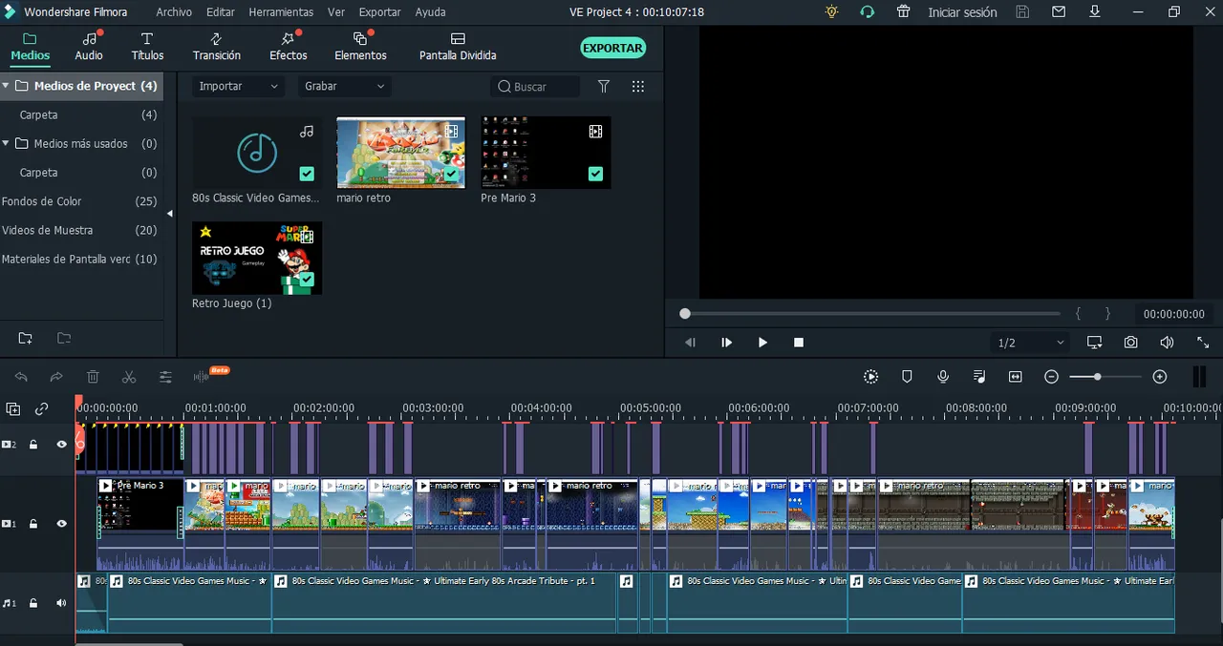Take a snapshot with the camera icon
The height and width of the screenshot is (646, 1223).
point(1130,342)
